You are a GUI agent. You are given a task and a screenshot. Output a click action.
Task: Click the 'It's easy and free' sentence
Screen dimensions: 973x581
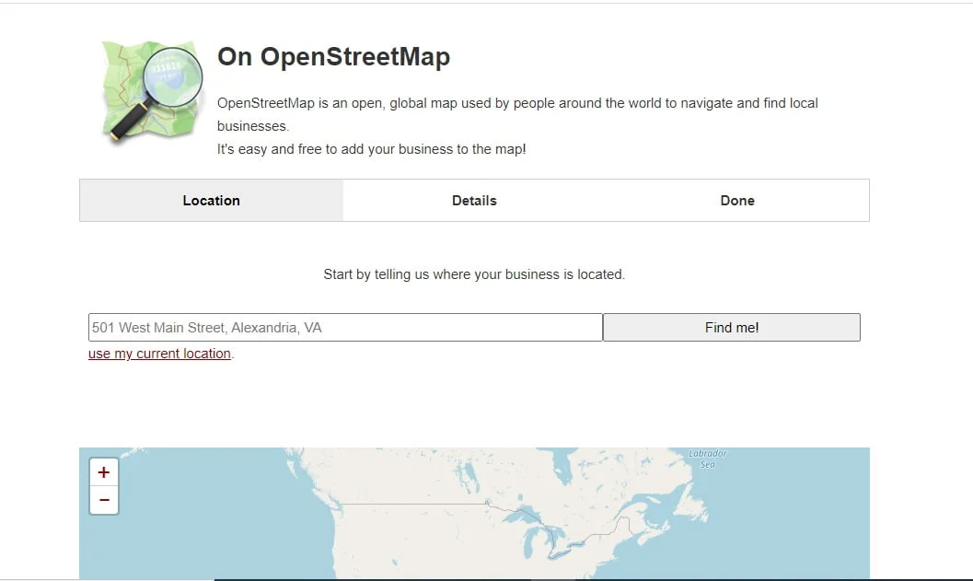(x=371, y=149)
